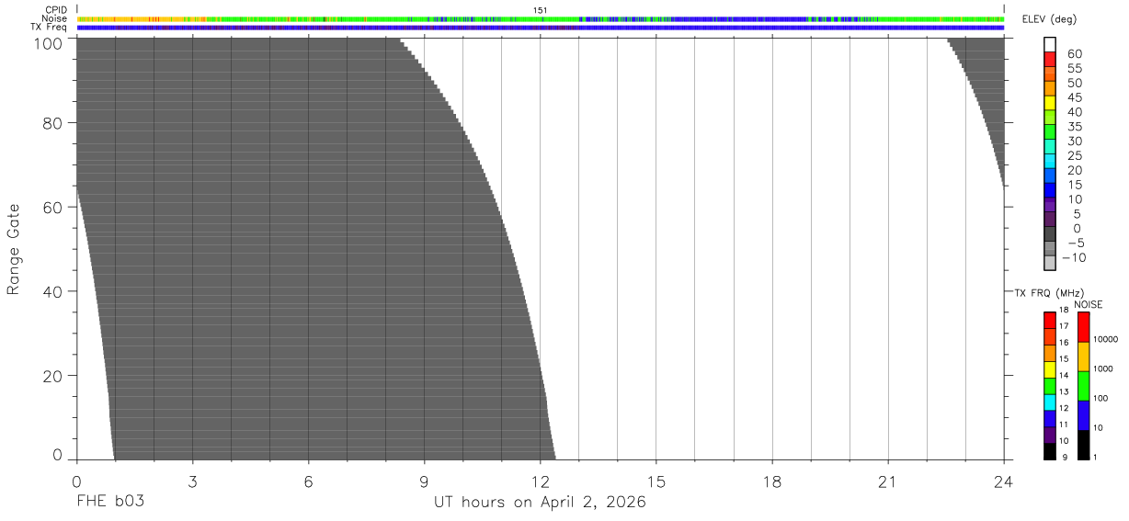Select the blue 15-20 degree elevation swatch

pyautogui.click(x=1050, y=176)
